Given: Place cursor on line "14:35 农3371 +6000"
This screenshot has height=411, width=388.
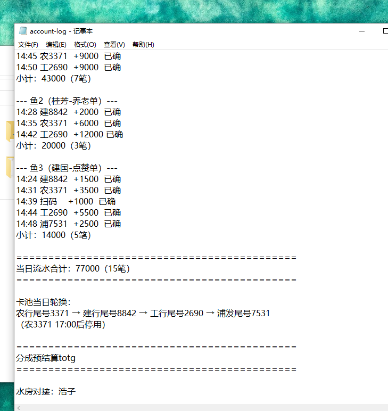Looking at the screenshot, I should [x=68, y=123].
